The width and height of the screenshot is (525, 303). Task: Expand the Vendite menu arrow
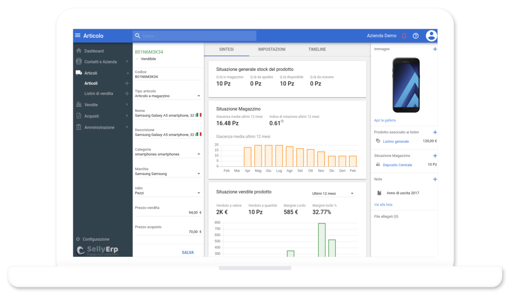click(127, 105)
